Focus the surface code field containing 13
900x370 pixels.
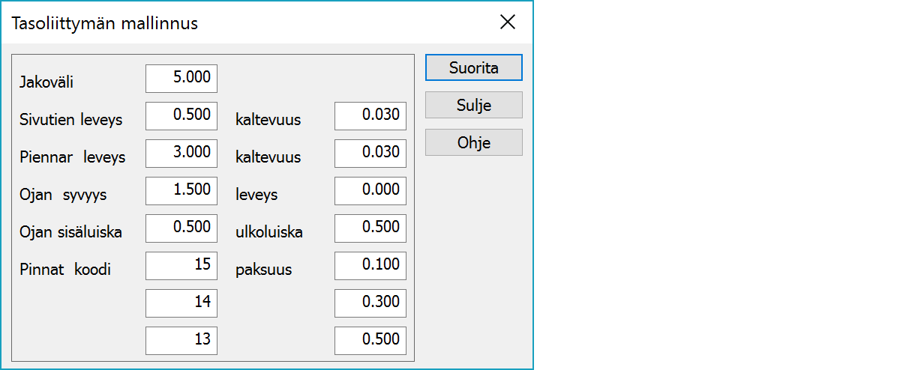click(181, 341)
